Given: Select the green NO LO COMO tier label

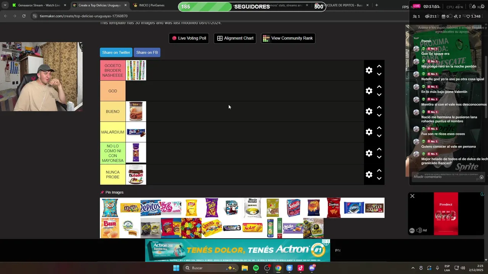Looking at the screenshot, I should [113, 153].
